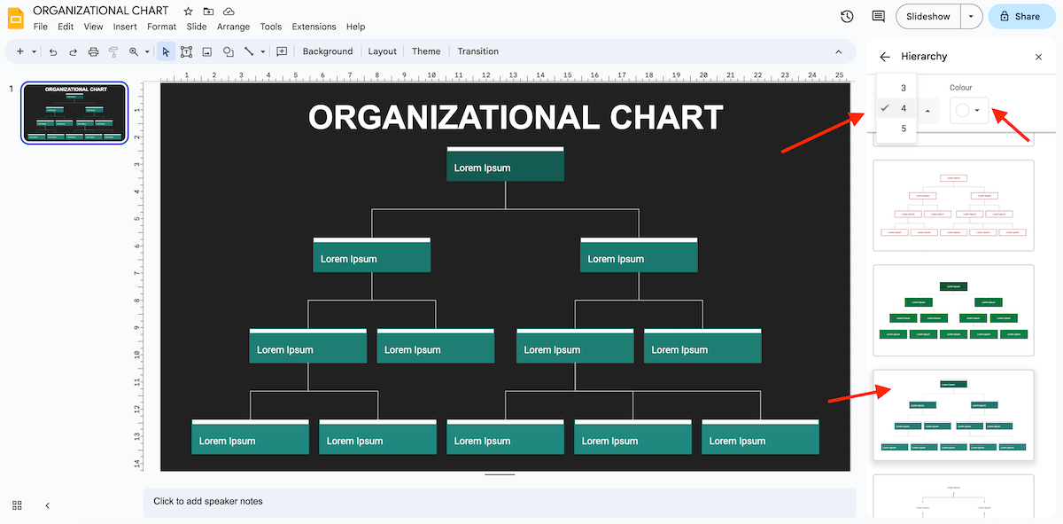
Task: Select the red outline hierarchy template
Action: (953, 206)
